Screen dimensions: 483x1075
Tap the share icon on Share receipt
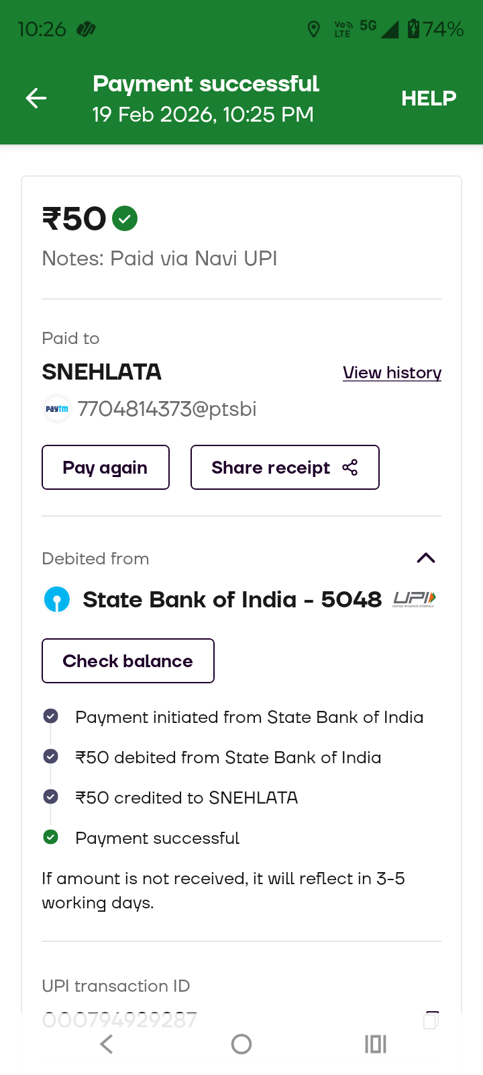pyautogui.click(x=350, y=468)
